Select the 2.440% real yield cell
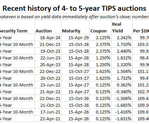 [x=122, y=51]
